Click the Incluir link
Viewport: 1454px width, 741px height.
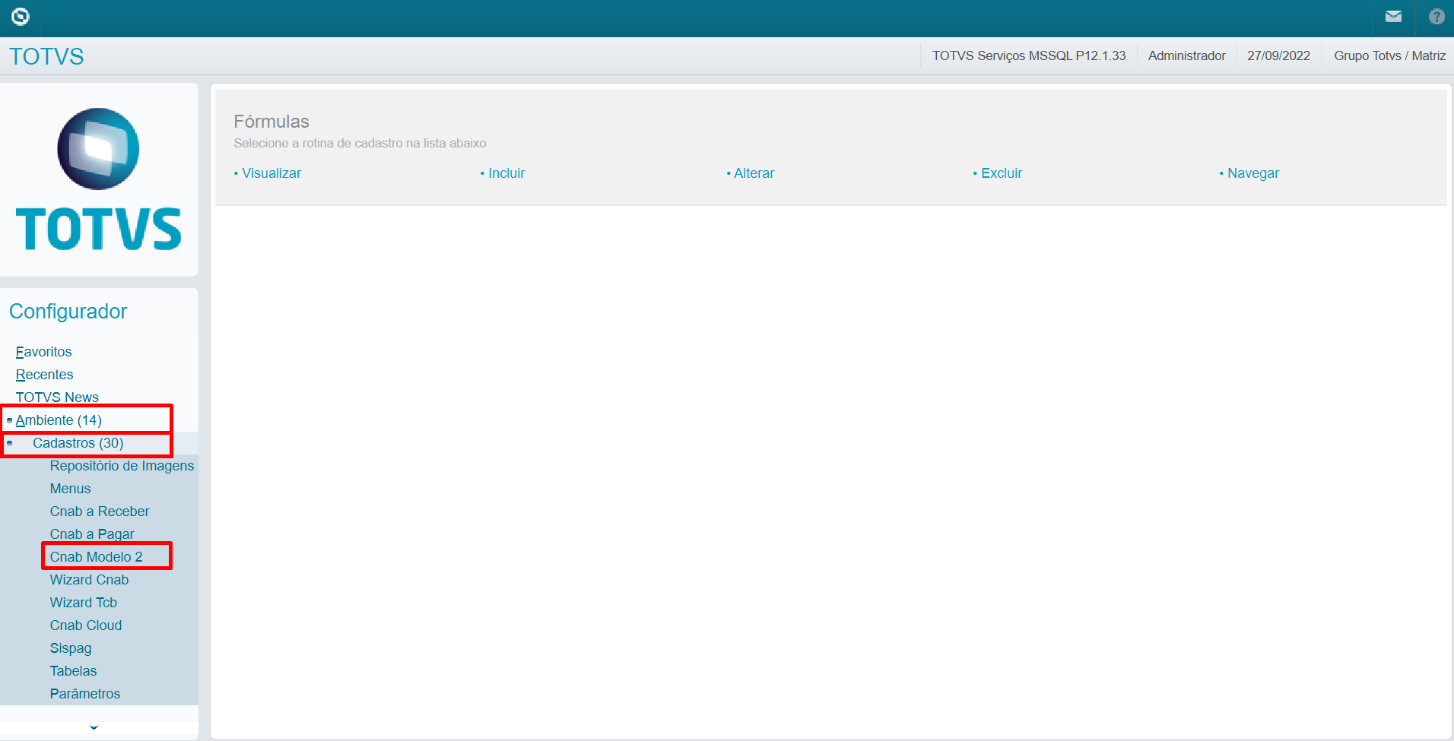pyautogui.click(x=506, y=173)
